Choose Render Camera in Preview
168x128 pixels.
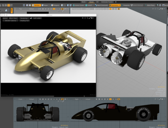pyautogui.click(x=10, y=21)
